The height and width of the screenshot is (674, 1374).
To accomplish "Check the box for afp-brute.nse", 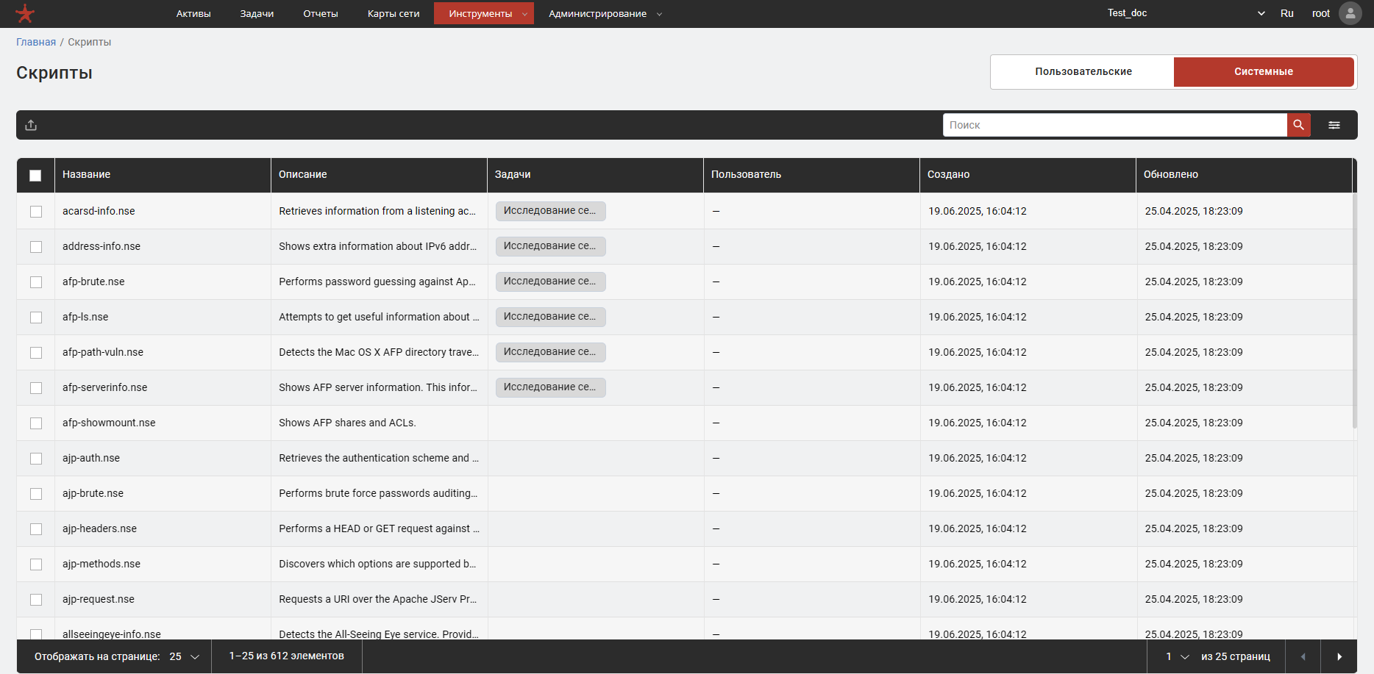I will (36, 282).
